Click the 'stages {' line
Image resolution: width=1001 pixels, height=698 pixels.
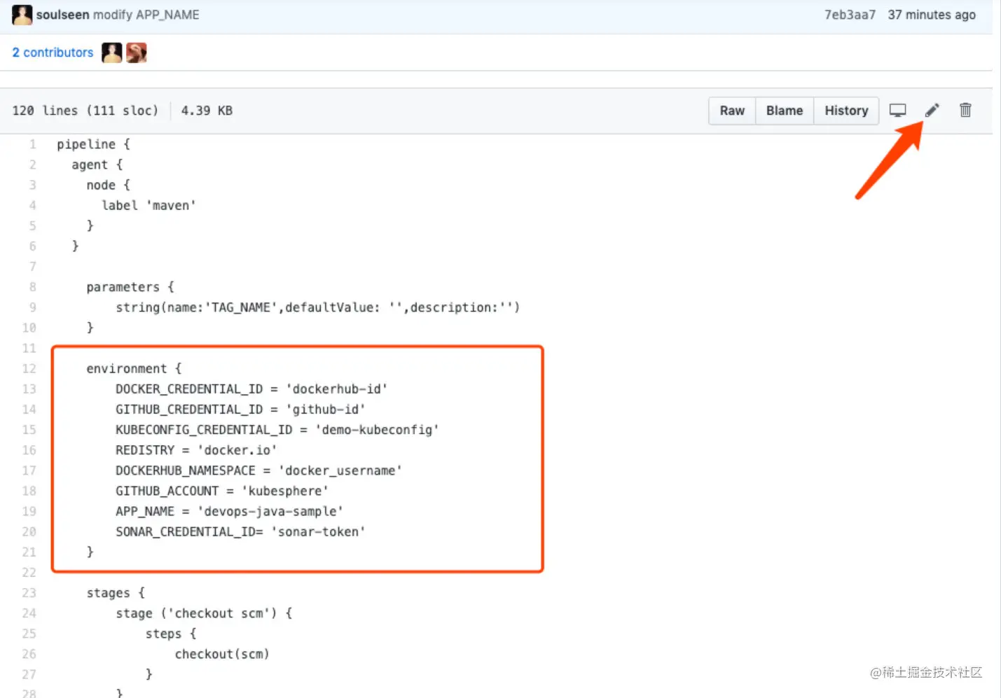pyautogui.click(x=116, y=593)
